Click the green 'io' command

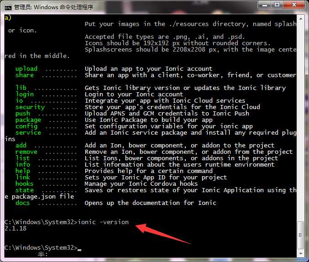click(19, 100)
